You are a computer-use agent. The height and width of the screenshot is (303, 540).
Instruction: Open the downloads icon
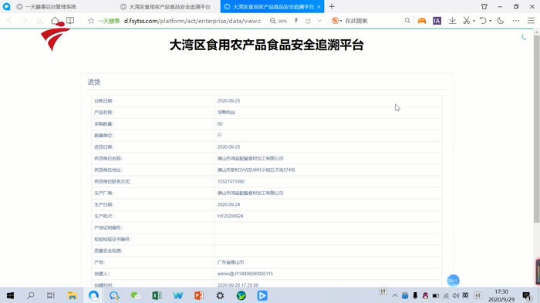453,21
